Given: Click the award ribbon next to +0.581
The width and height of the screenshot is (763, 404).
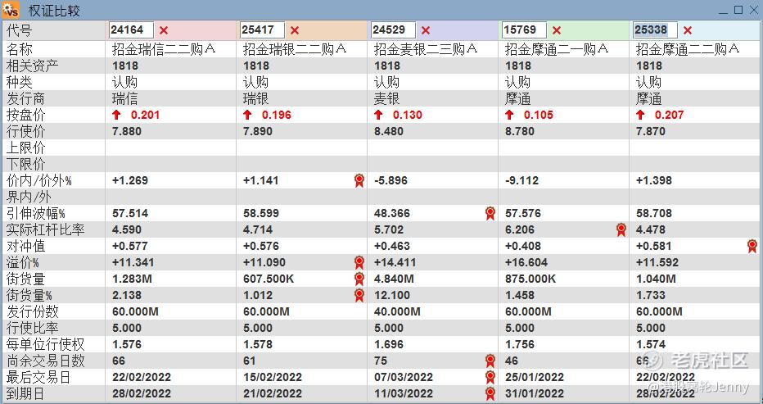Looking at the screenshot, I should (752, 246).
